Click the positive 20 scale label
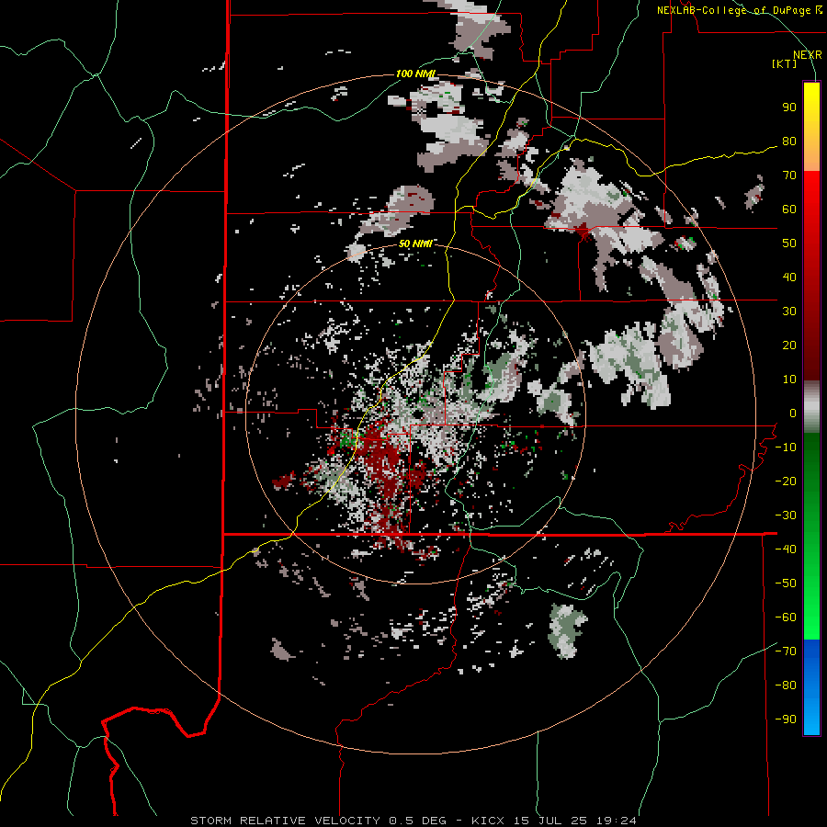Viewport: 827px width, 827px height. [x=789, y=346]
